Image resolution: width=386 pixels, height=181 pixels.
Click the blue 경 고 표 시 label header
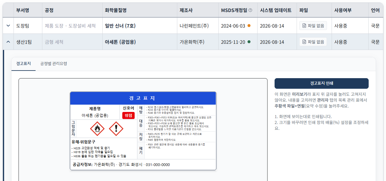point(143,98)
